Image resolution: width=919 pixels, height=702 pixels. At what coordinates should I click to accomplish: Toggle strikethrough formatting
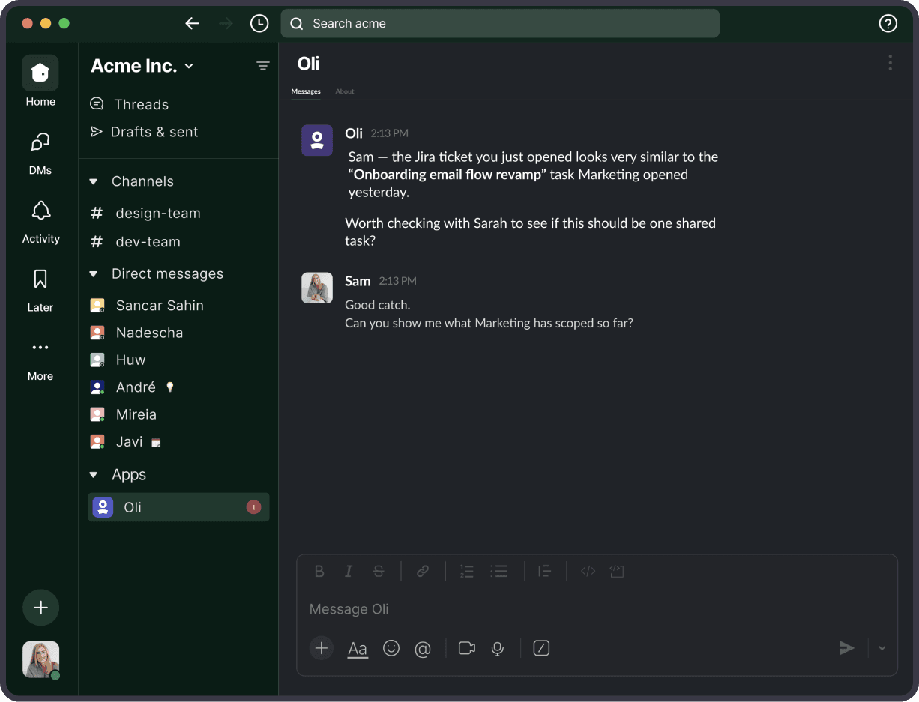(379, 572)
